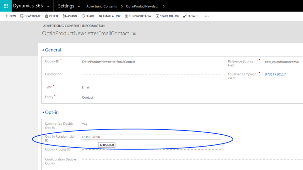Image resolution: width=303 pixels, height=170 pixels.
Task: Click the Email a Link icon
Action: point(100,16)
